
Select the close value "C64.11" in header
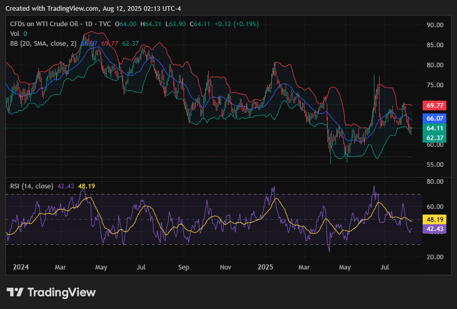[x=200, y=24]
